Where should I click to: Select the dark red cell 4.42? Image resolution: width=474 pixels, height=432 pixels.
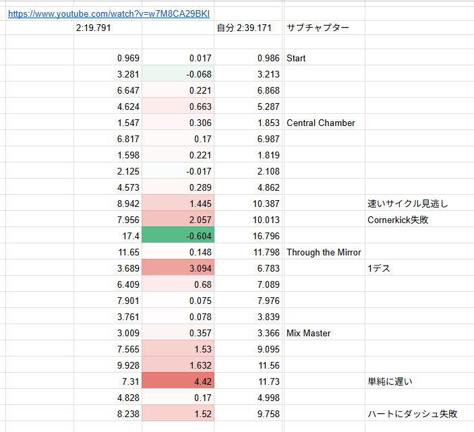coord(178,381)
